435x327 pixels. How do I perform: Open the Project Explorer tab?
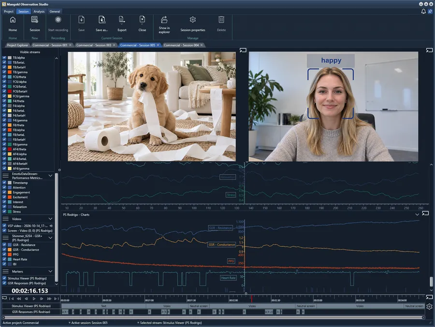tap(17, 45)
